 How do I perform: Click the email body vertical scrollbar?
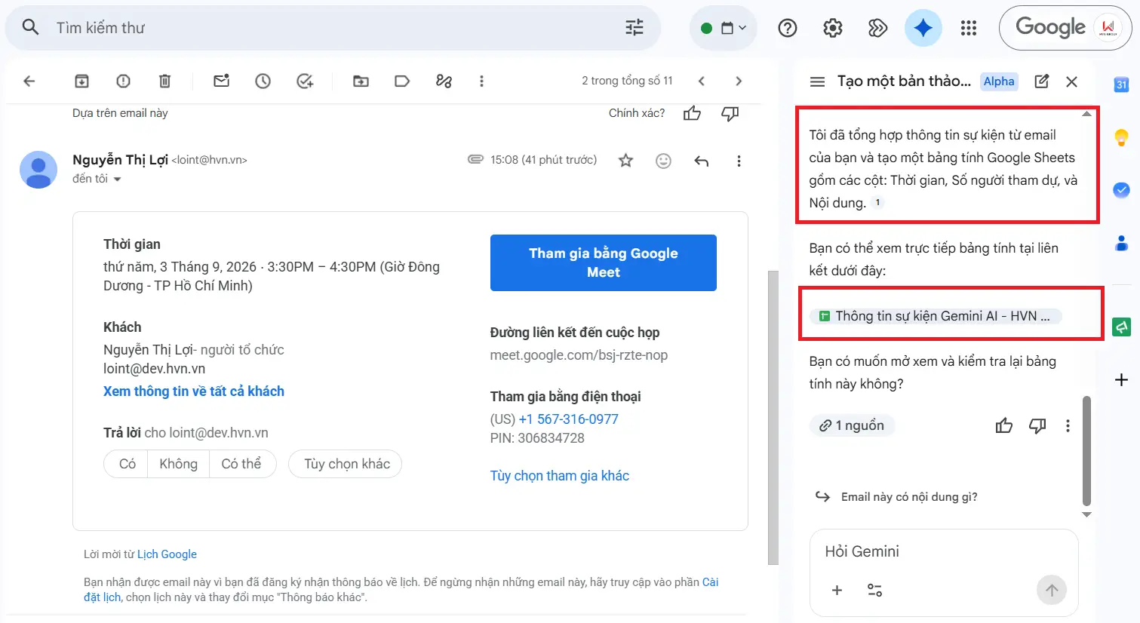point(773,417)
